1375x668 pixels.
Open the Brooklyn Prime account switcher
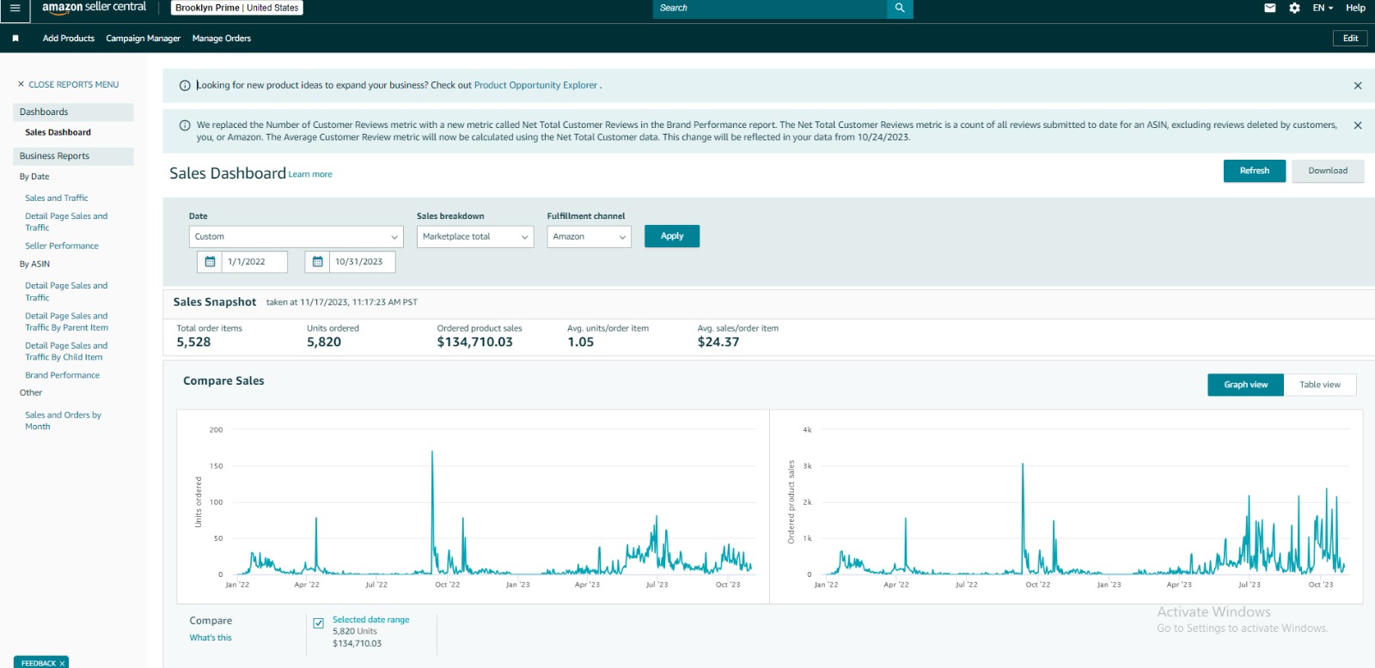pos(237,8)
